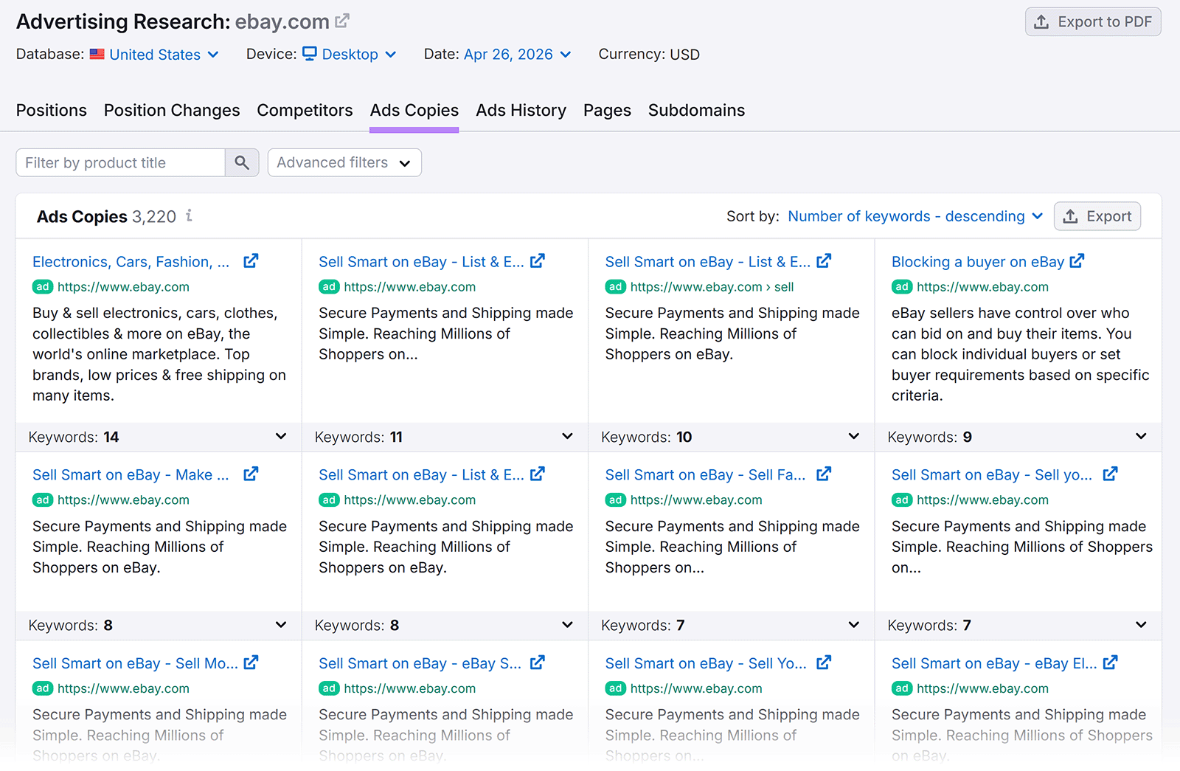Image resolution: width=1180 pixels, height=771 pixels.
Task: Open external link for eBay El... ad
Action: pos(1110,663)
